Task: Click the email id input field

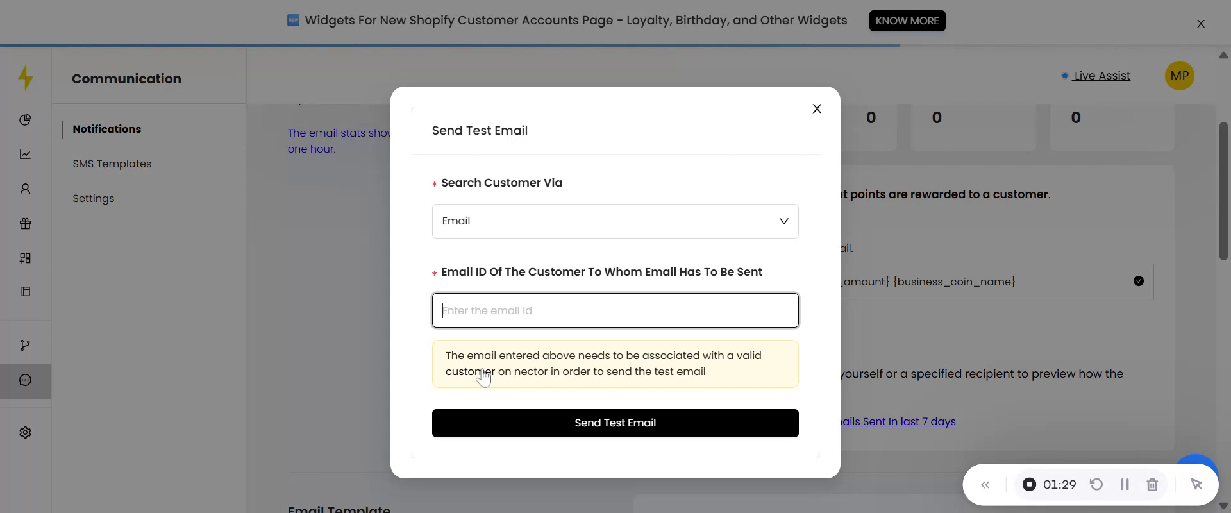Action: (x=615, y=311)
